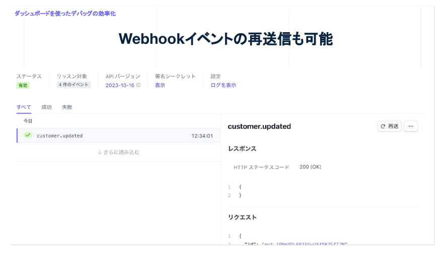The image size is (447, 257).
Task: Reveal the signing secret via 表示 link
Action: (160, 86)
